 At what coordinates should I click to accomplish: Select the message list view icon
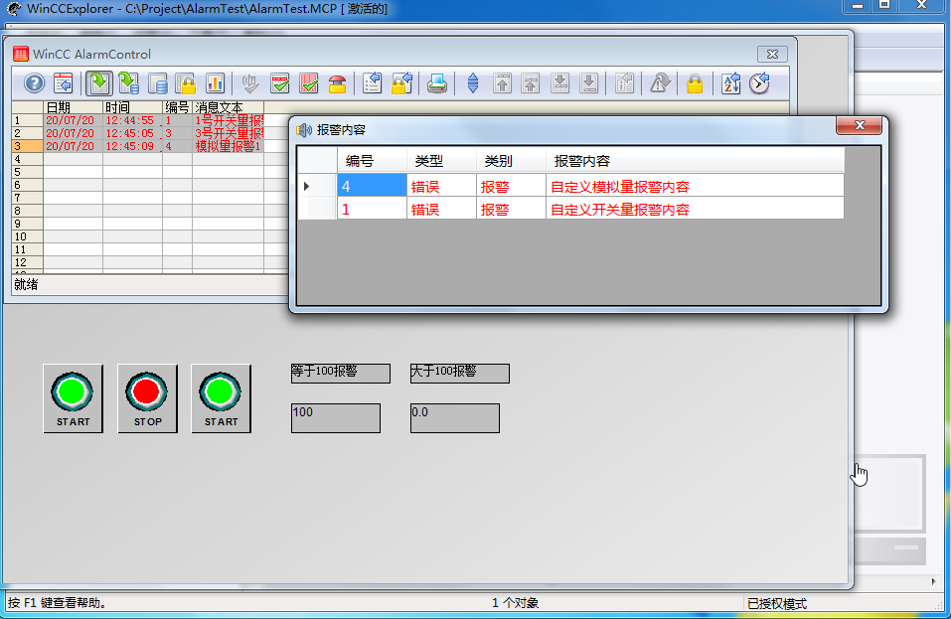tap(98, 83)
